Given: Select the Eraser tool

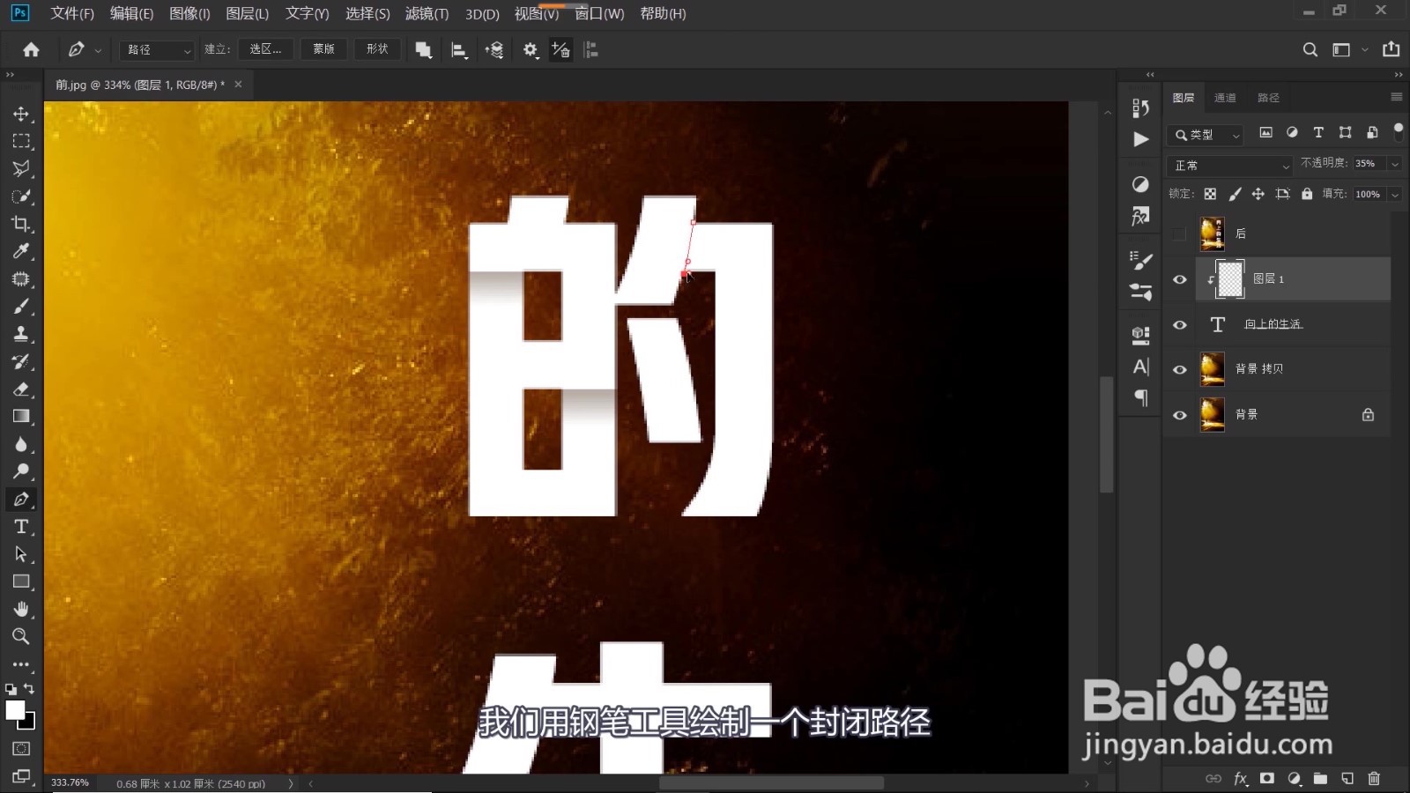Looking at the screenshot, I should tap(21, 389).
